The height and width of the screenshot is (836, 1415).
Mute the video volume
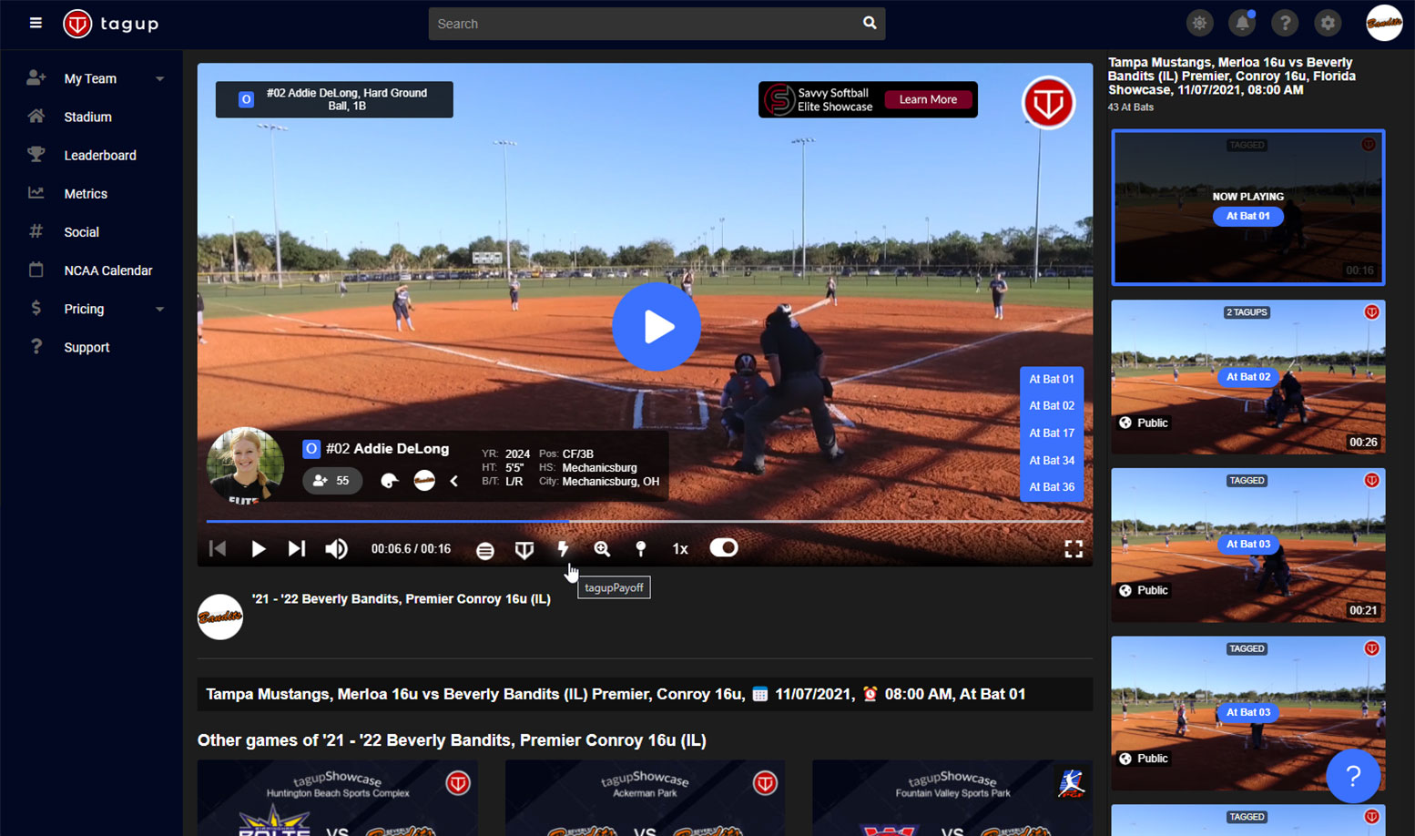point(336,549)
